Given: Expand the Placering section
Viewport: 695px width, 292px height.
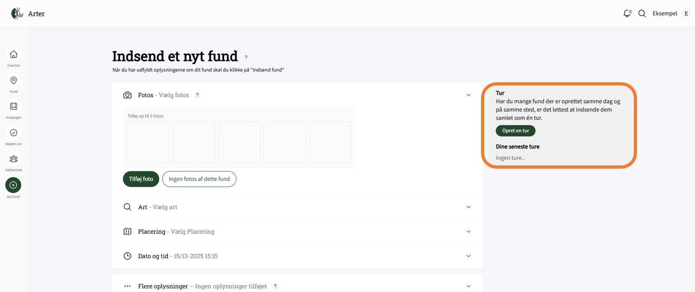Looking at the screenshot, I should point(468,231).
